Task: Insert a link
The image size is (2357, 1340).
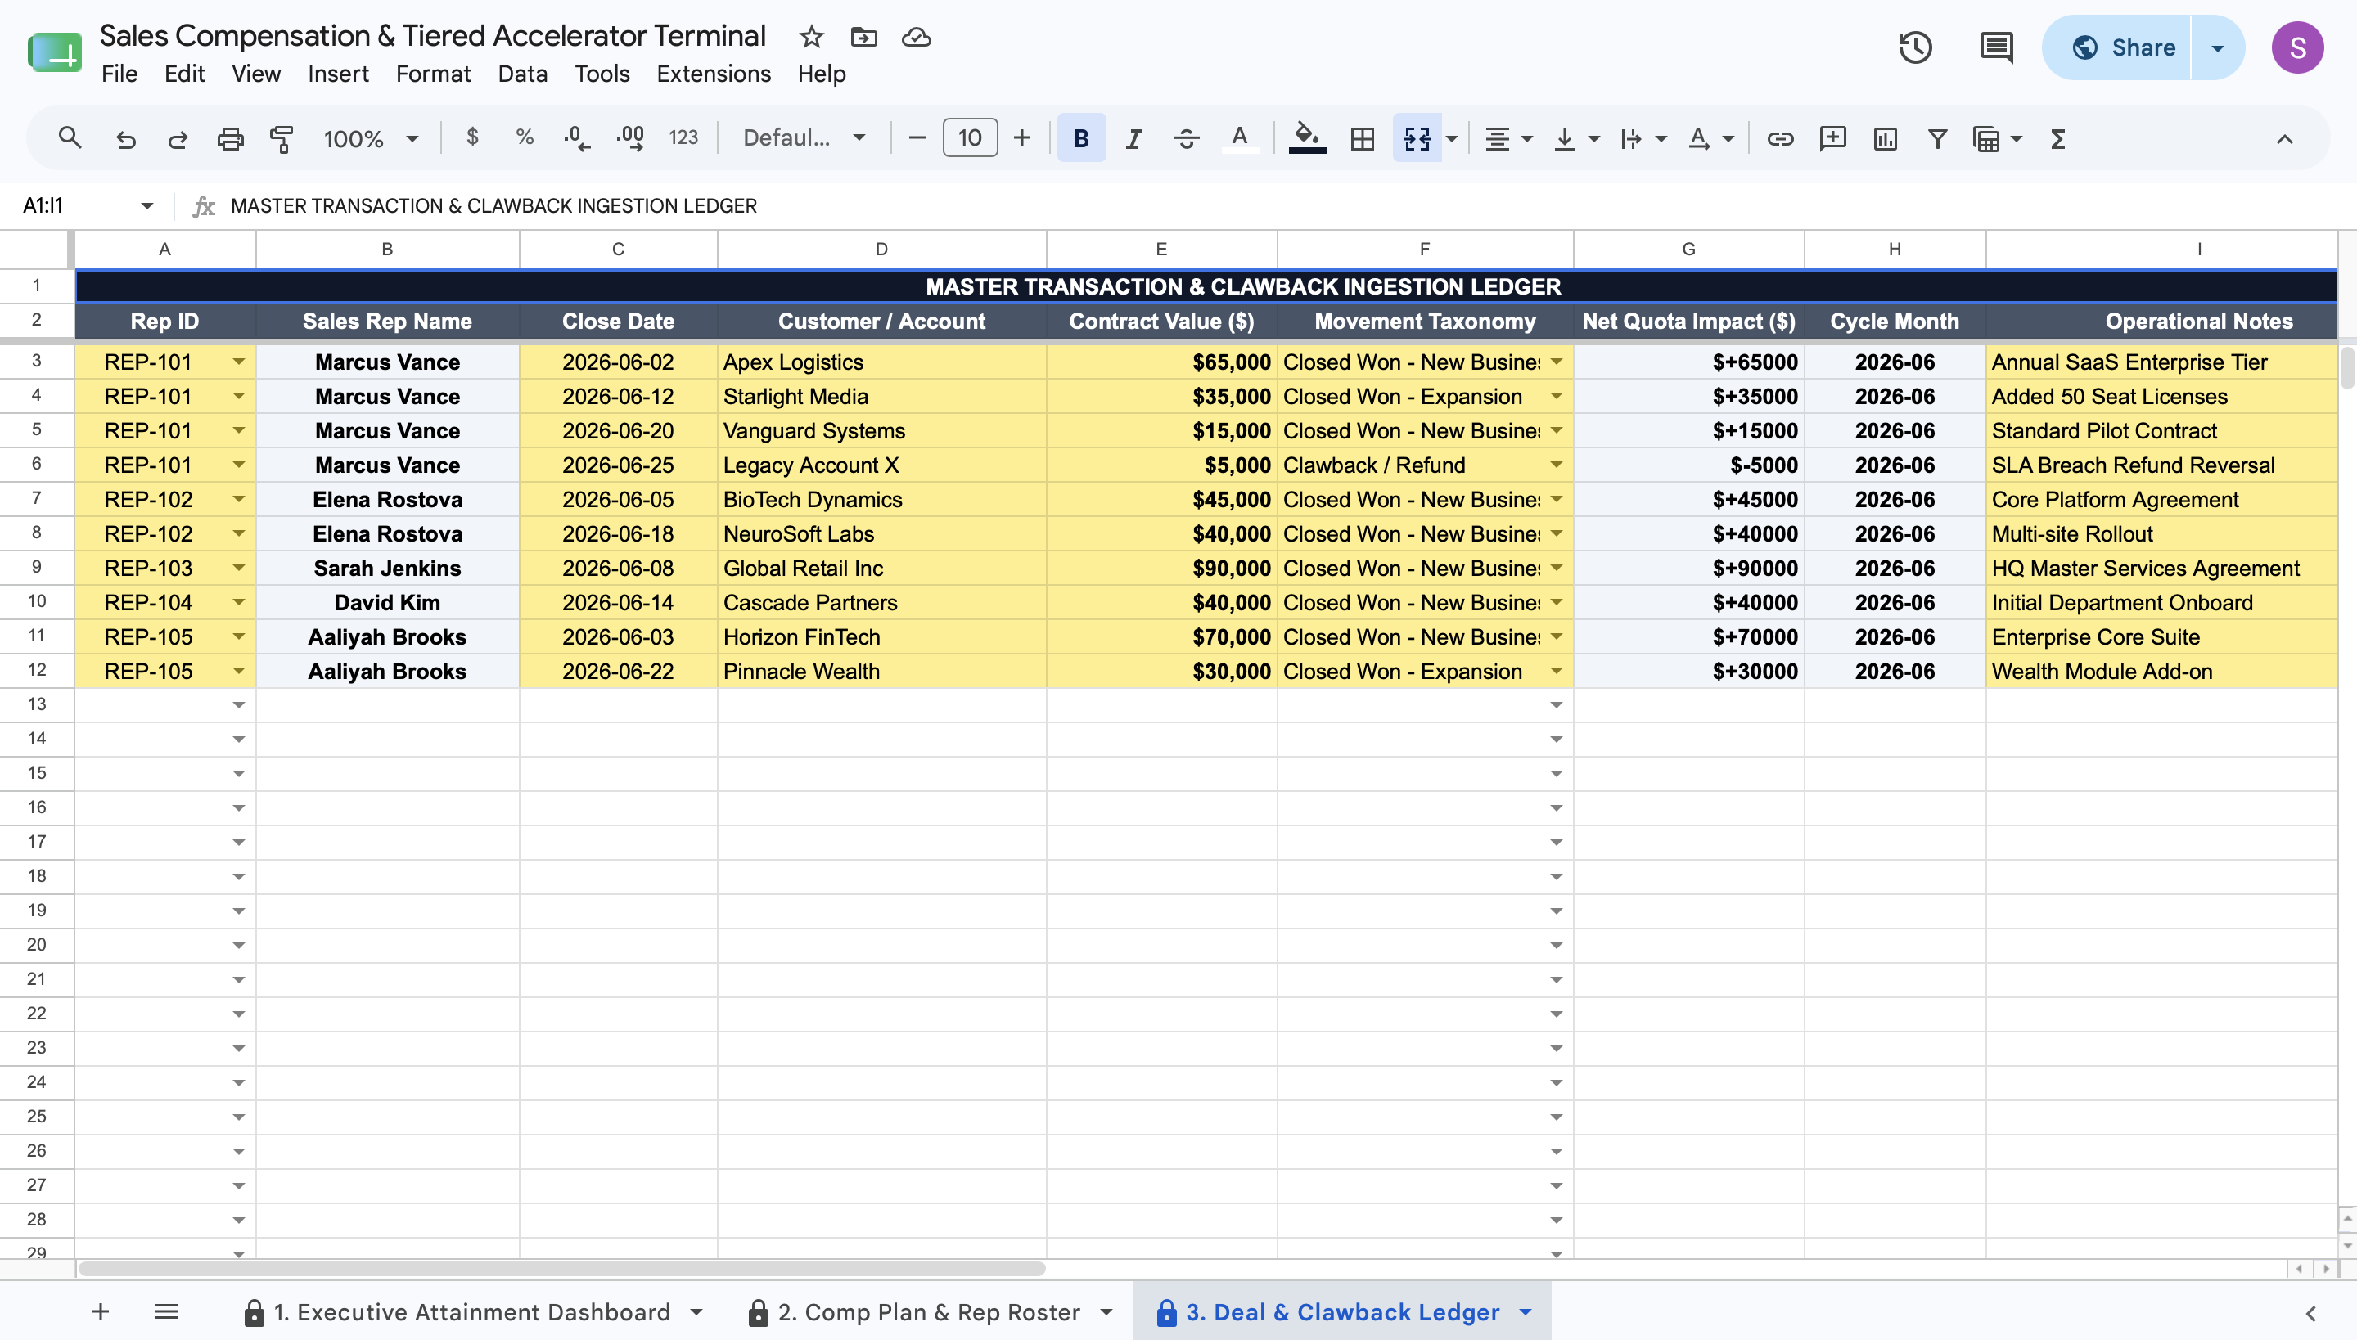Action: pos(1780,139)
